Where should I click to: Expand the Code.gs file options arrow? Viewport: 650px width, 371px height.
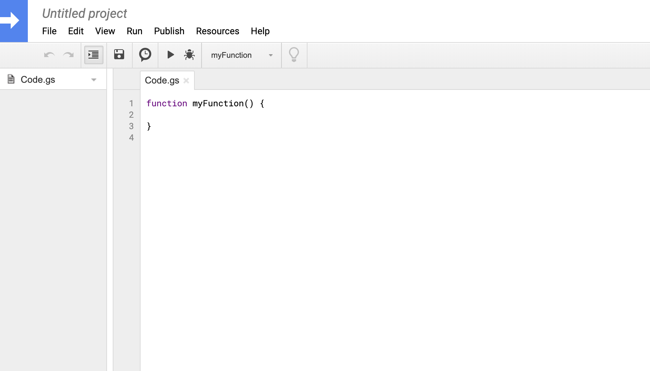[x=94, y=80]
